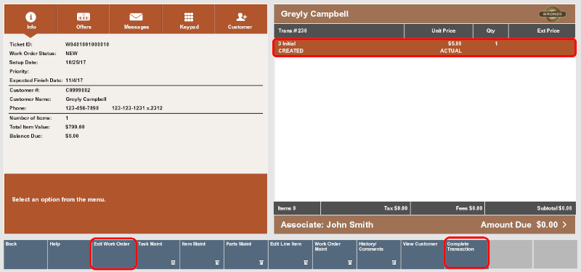This screenshot has height=272, width=581.
Task: Expand the Parts Maint menu
Action: coord(246,255)
